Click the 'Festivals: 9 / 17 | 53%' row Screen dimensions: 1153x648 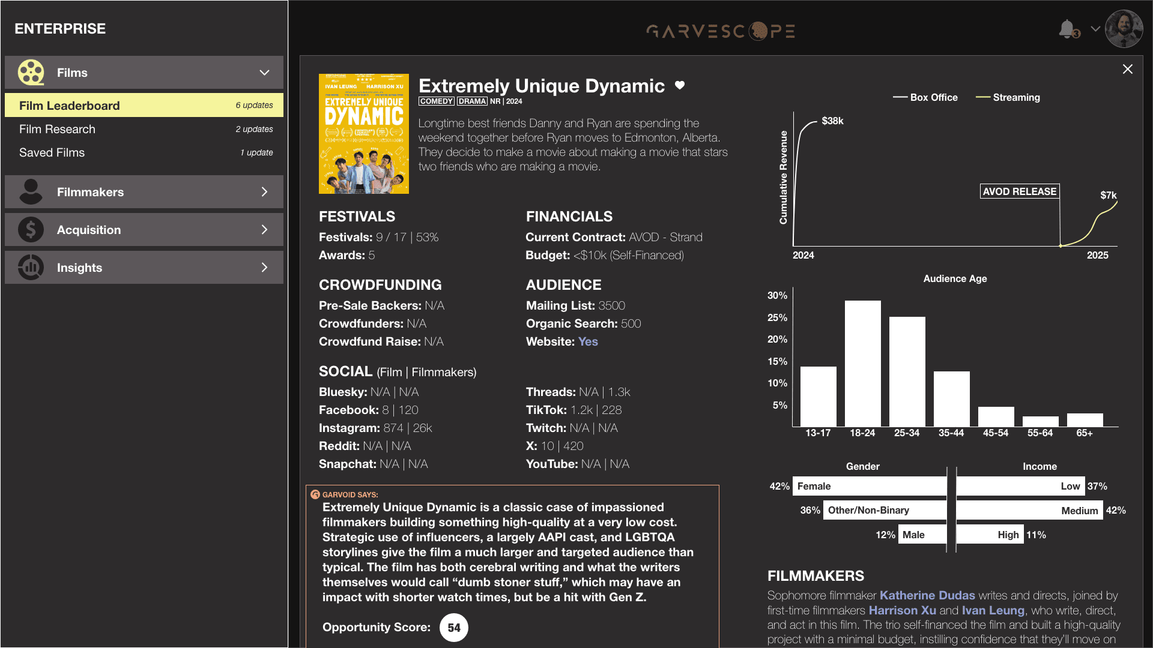point(378,237)
